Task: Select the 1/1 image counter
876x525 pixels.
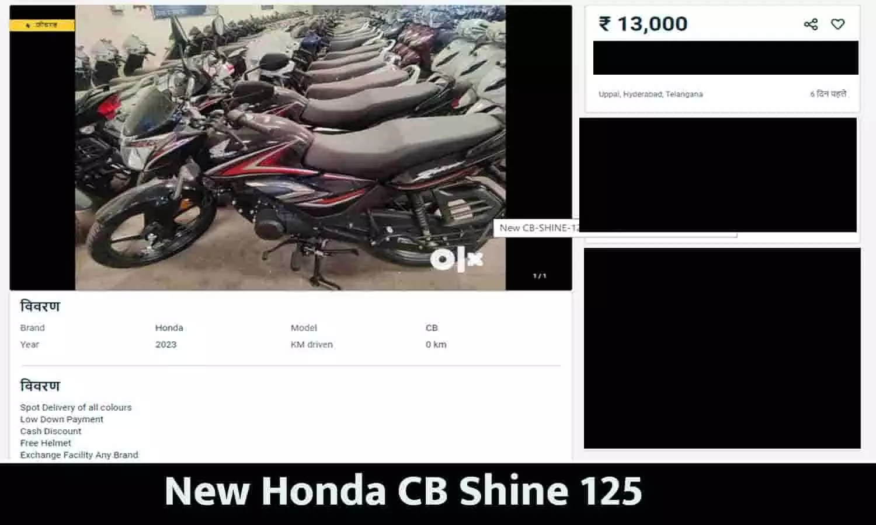Action: (x=540, y=276)
